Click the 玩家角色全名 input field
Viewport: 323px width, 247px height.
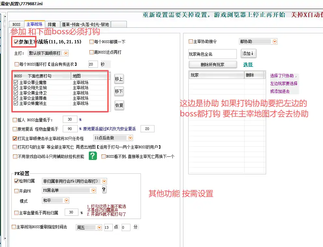212,54
